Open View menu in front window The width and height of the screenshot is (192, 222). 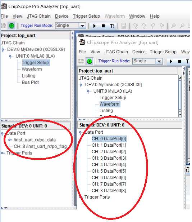click(x=95, y=52)
